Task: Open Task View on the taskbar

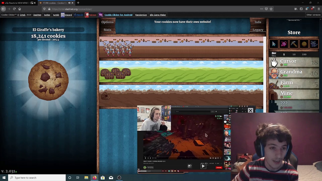Action: click(78, 178)
